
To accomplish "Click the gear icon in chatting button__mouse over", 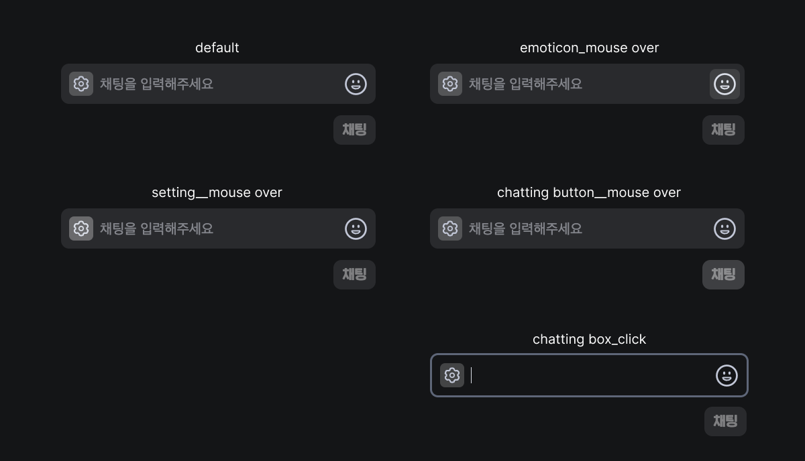I will 450,228.
